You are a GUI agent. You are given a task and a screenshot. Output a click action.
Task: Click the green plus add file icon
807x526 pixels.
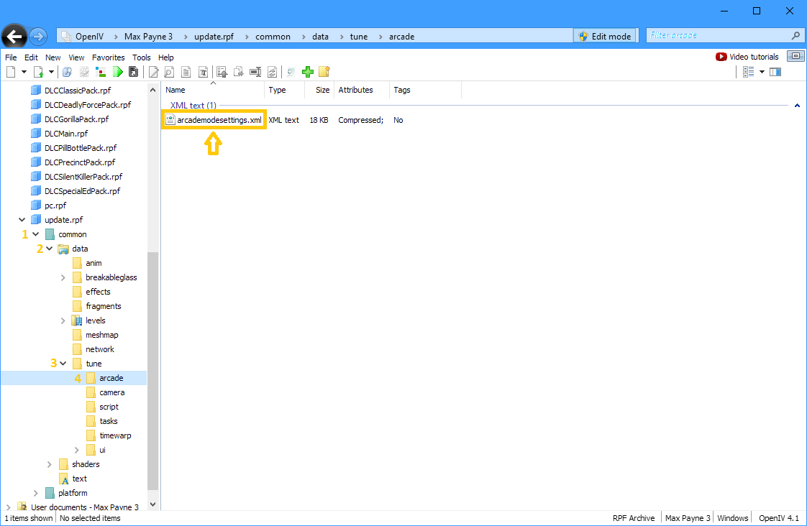point(308,72)
